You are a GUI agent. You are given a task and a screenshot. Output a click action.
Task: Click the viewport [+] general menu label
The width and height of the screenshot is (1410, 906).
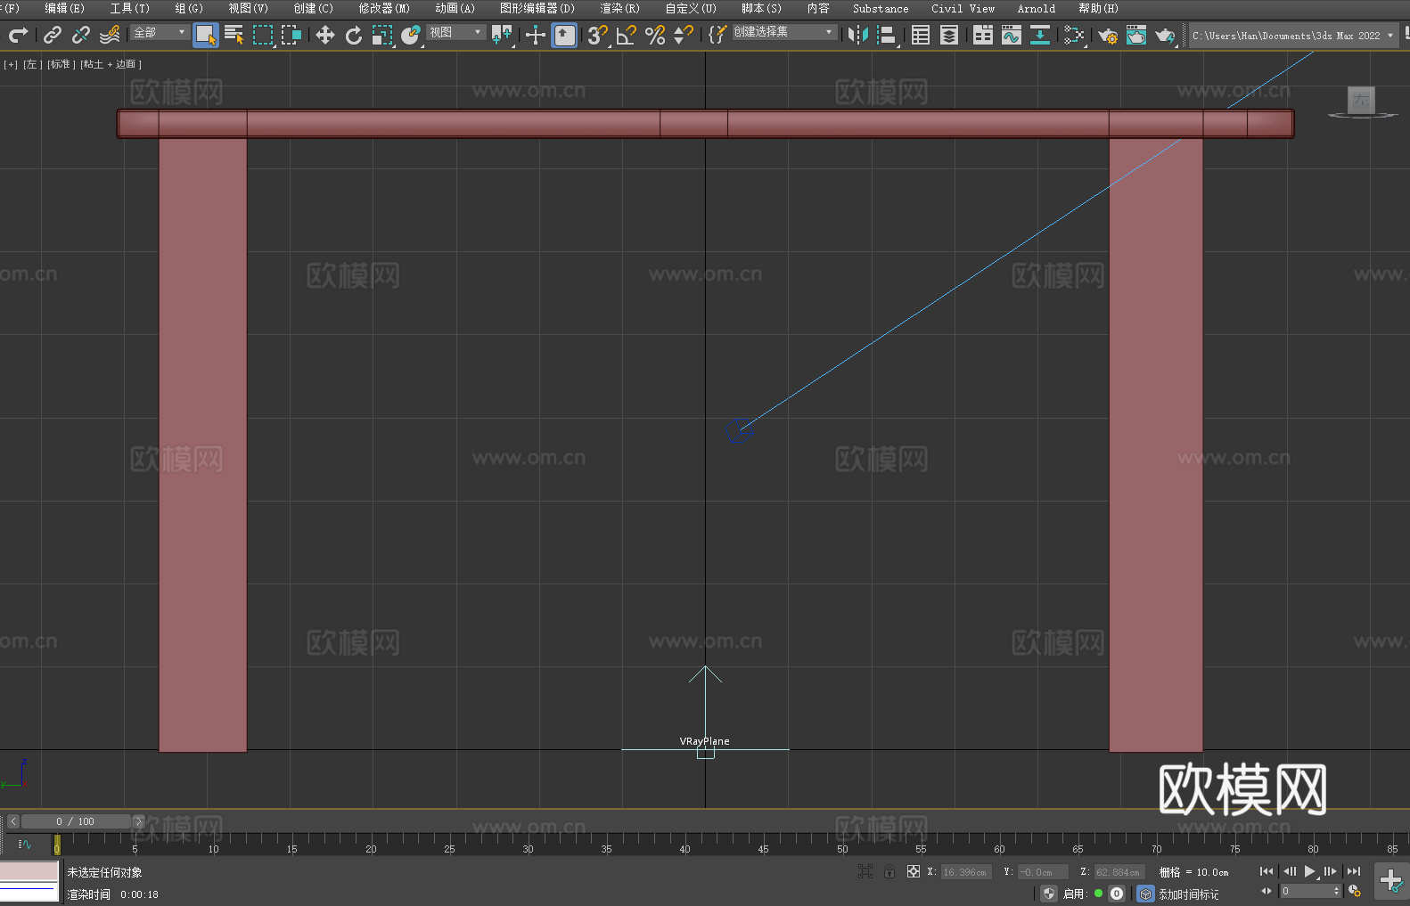tap(11, 64)
